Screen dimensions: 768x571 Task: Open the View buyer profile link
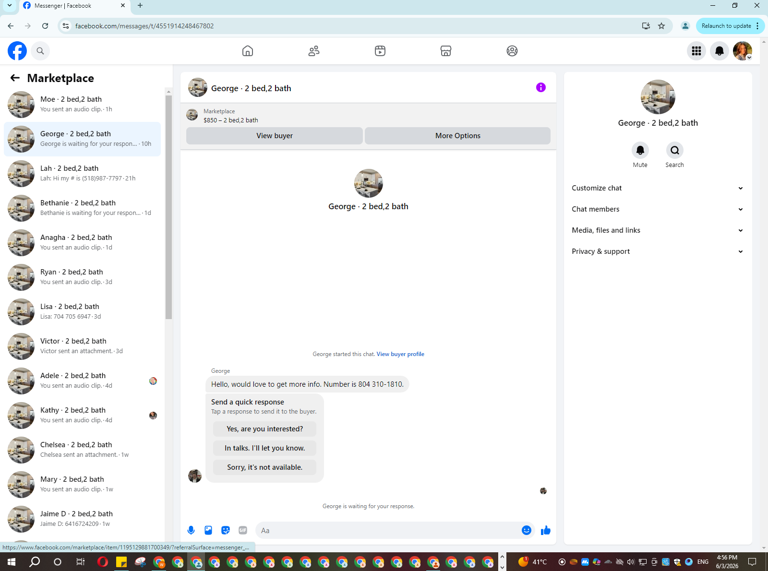pos(400,354)
